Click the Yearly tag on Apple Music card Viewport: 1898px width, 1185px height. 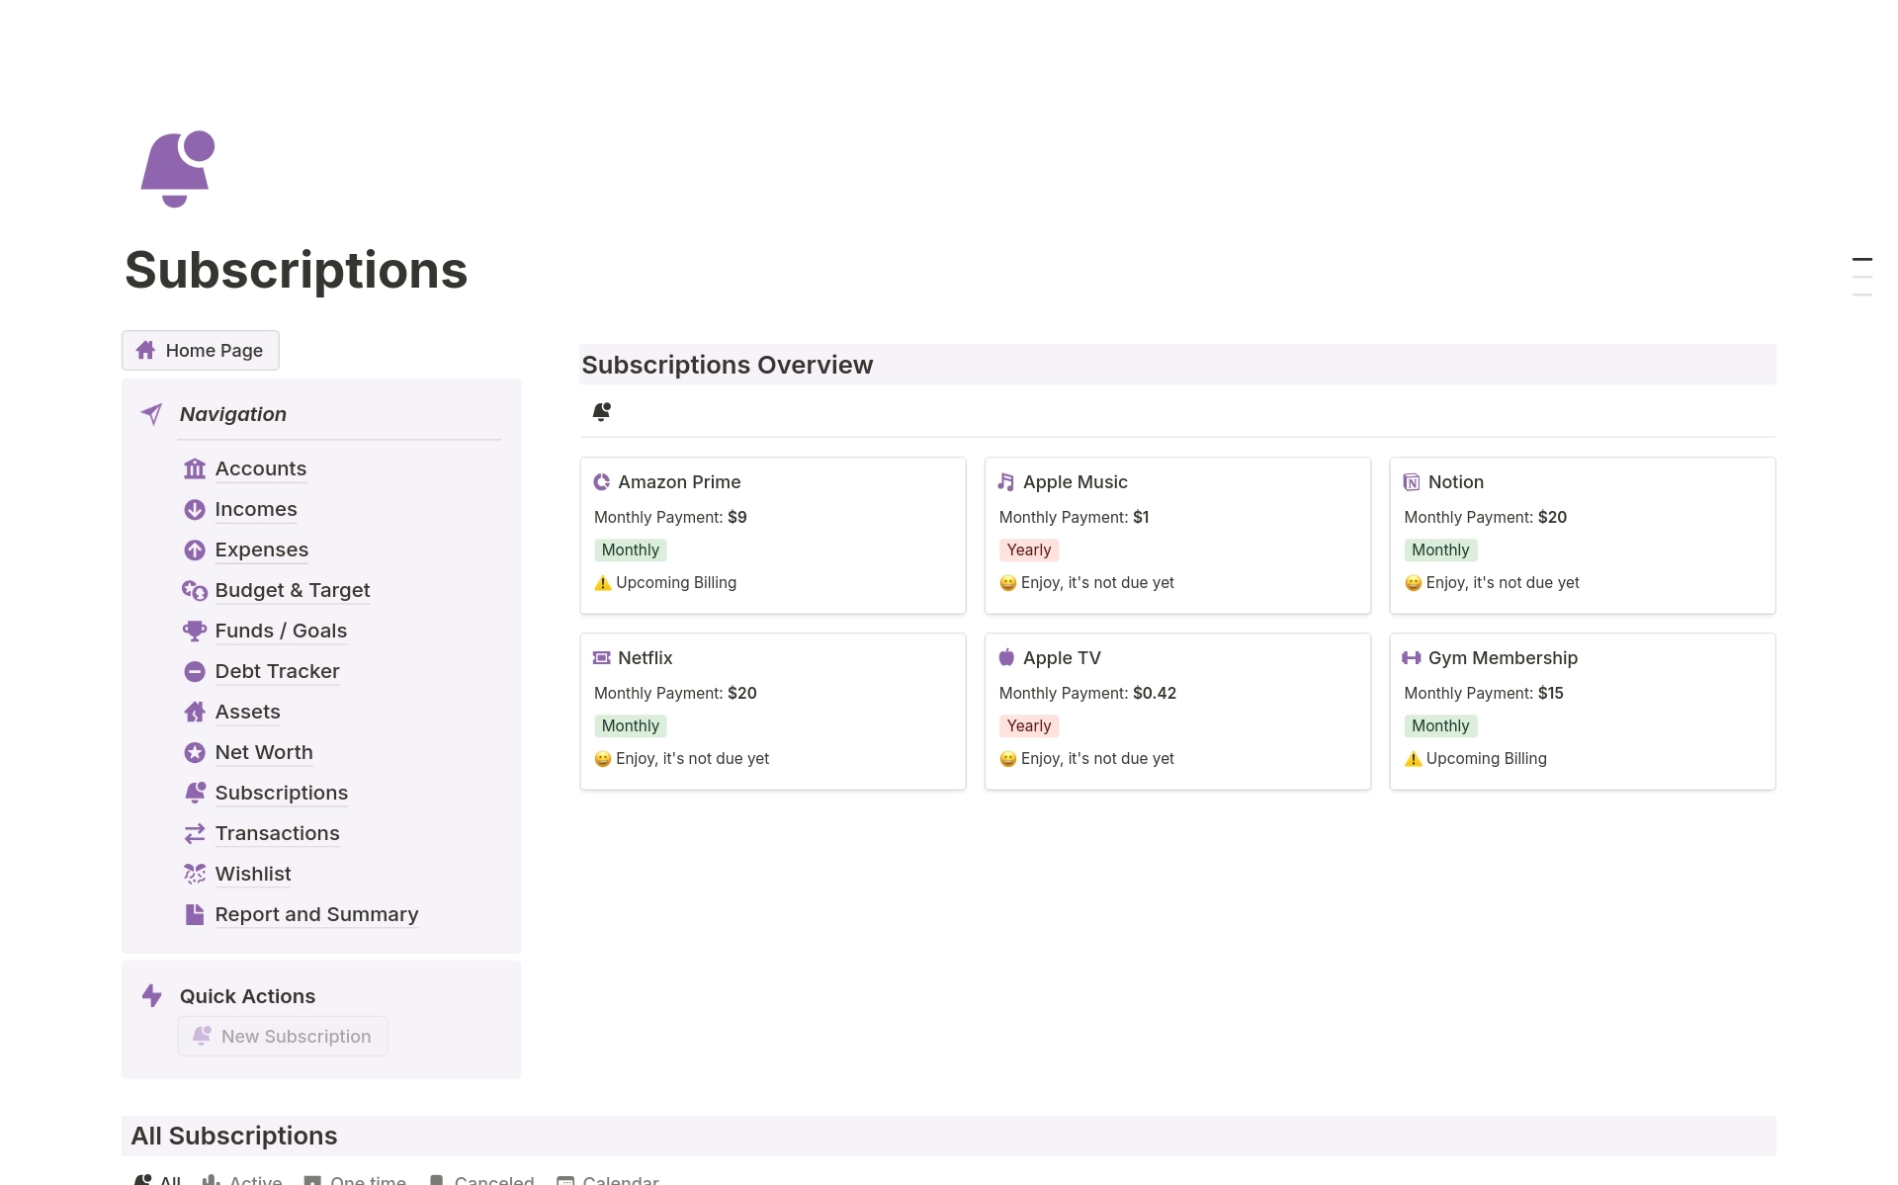[1029, 550]
